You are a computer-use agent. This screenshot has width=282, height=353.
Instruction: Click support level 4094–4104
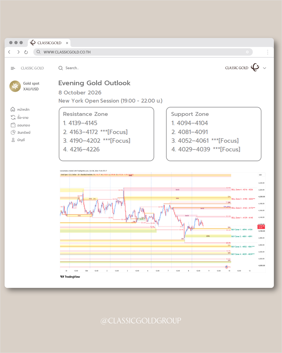(190, 123)
